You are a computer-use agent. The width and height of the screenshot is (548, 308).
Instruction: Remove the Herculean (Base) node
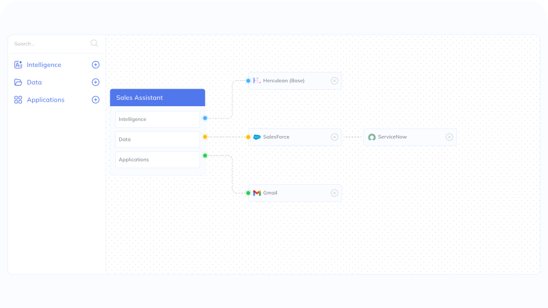pyautogui.click(x=334, y=81)
